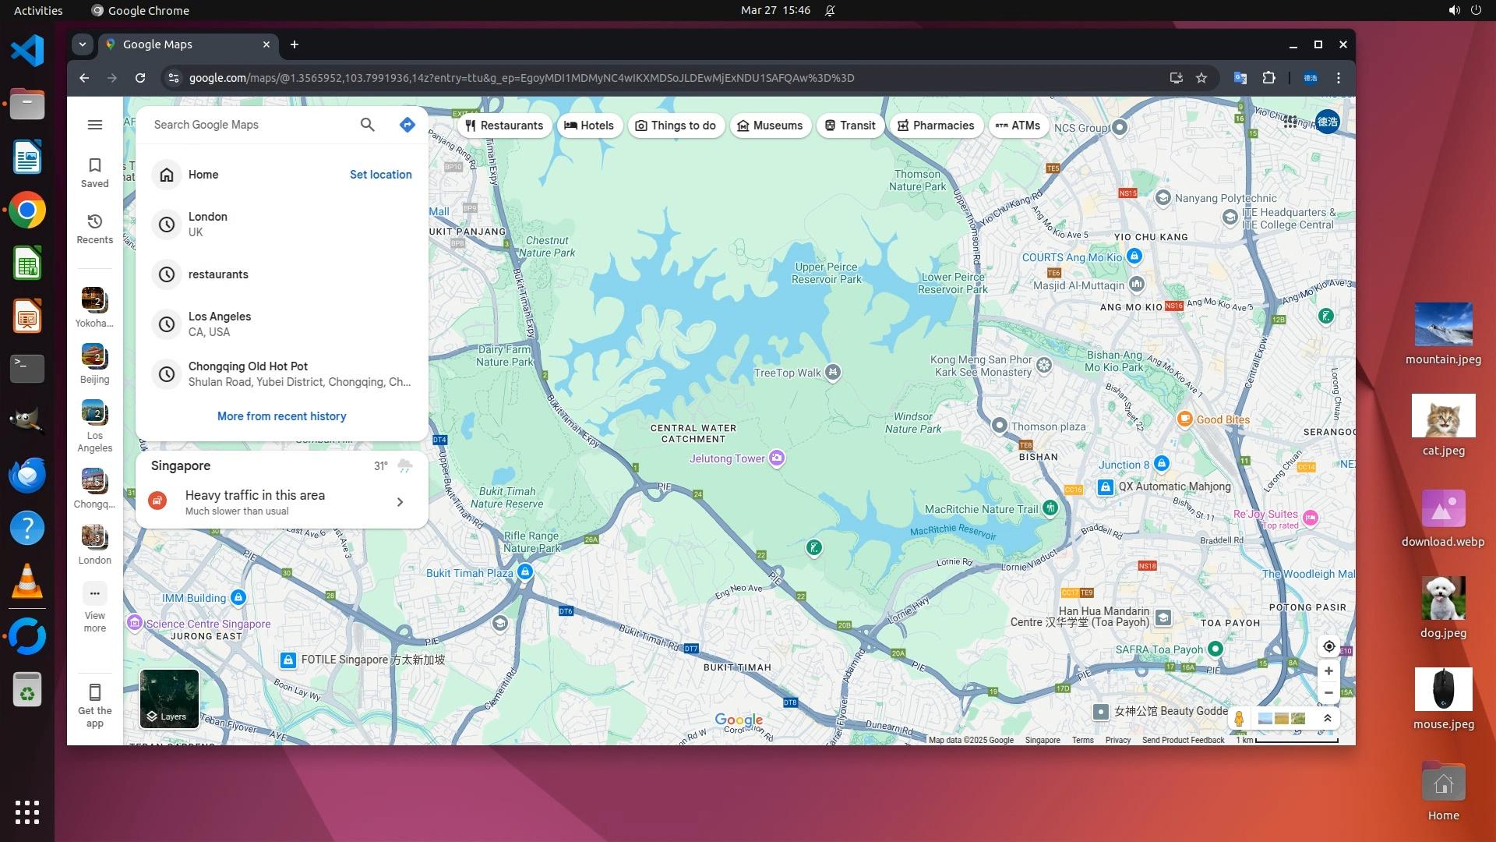Click the Set location link
1496x842 pixels.
[380, 175]
